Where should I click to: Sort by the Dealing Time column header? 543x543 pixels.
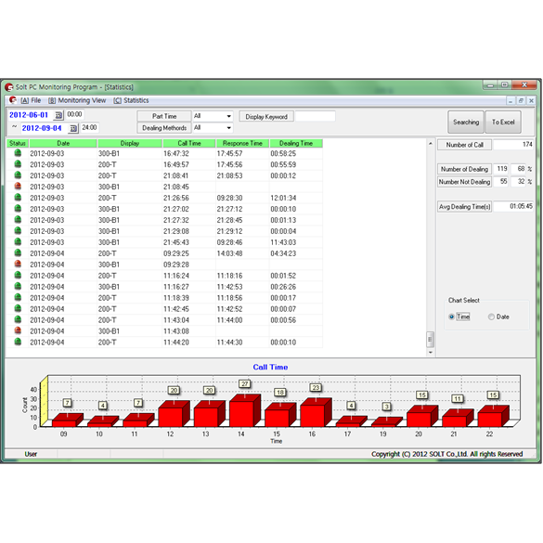[296, 143]
